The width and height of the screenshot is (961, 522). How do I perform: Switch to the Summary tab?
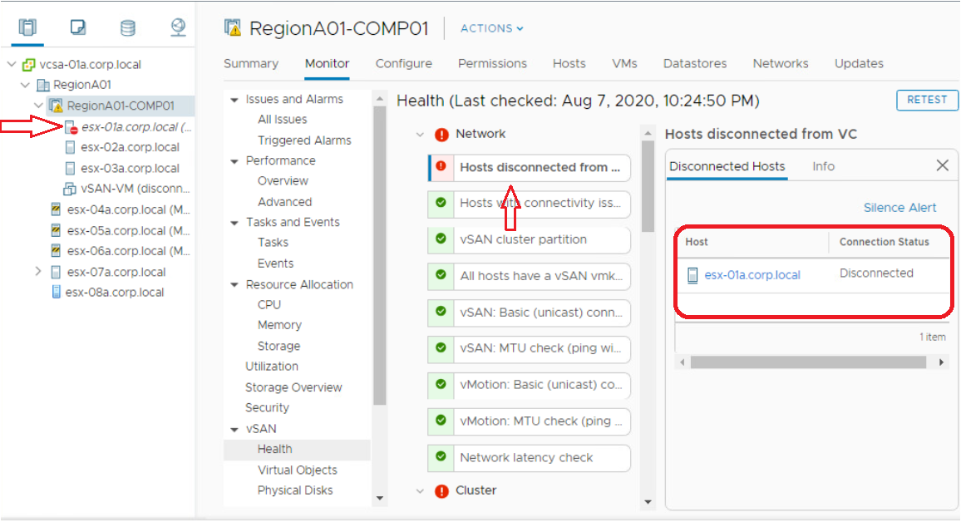(x=251, y=64)
